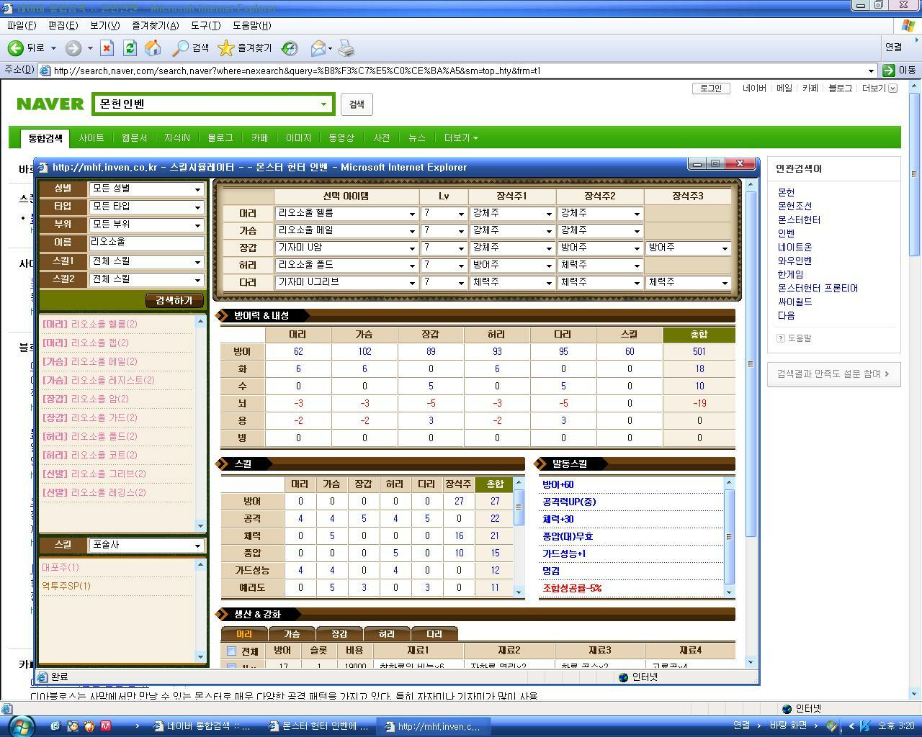Image resolution: width=922 pixels, height=737 pixels.
Task: Click the Mail icon in toolbar
Action: pyautogui.click(x=318, y=48)
